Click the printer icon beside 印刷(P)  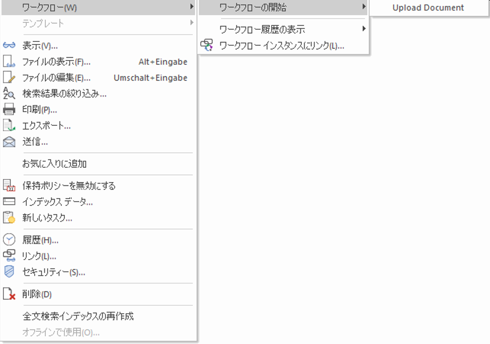point(9,109)
